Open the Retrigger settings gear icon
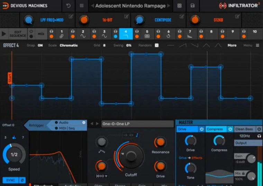This screenshot has width=263, height=186. 83,123
